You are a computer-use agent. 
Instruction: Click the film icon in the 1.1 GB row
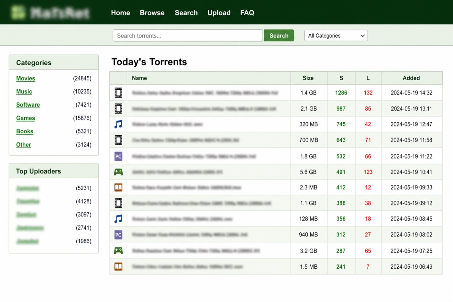coord(118,203)
